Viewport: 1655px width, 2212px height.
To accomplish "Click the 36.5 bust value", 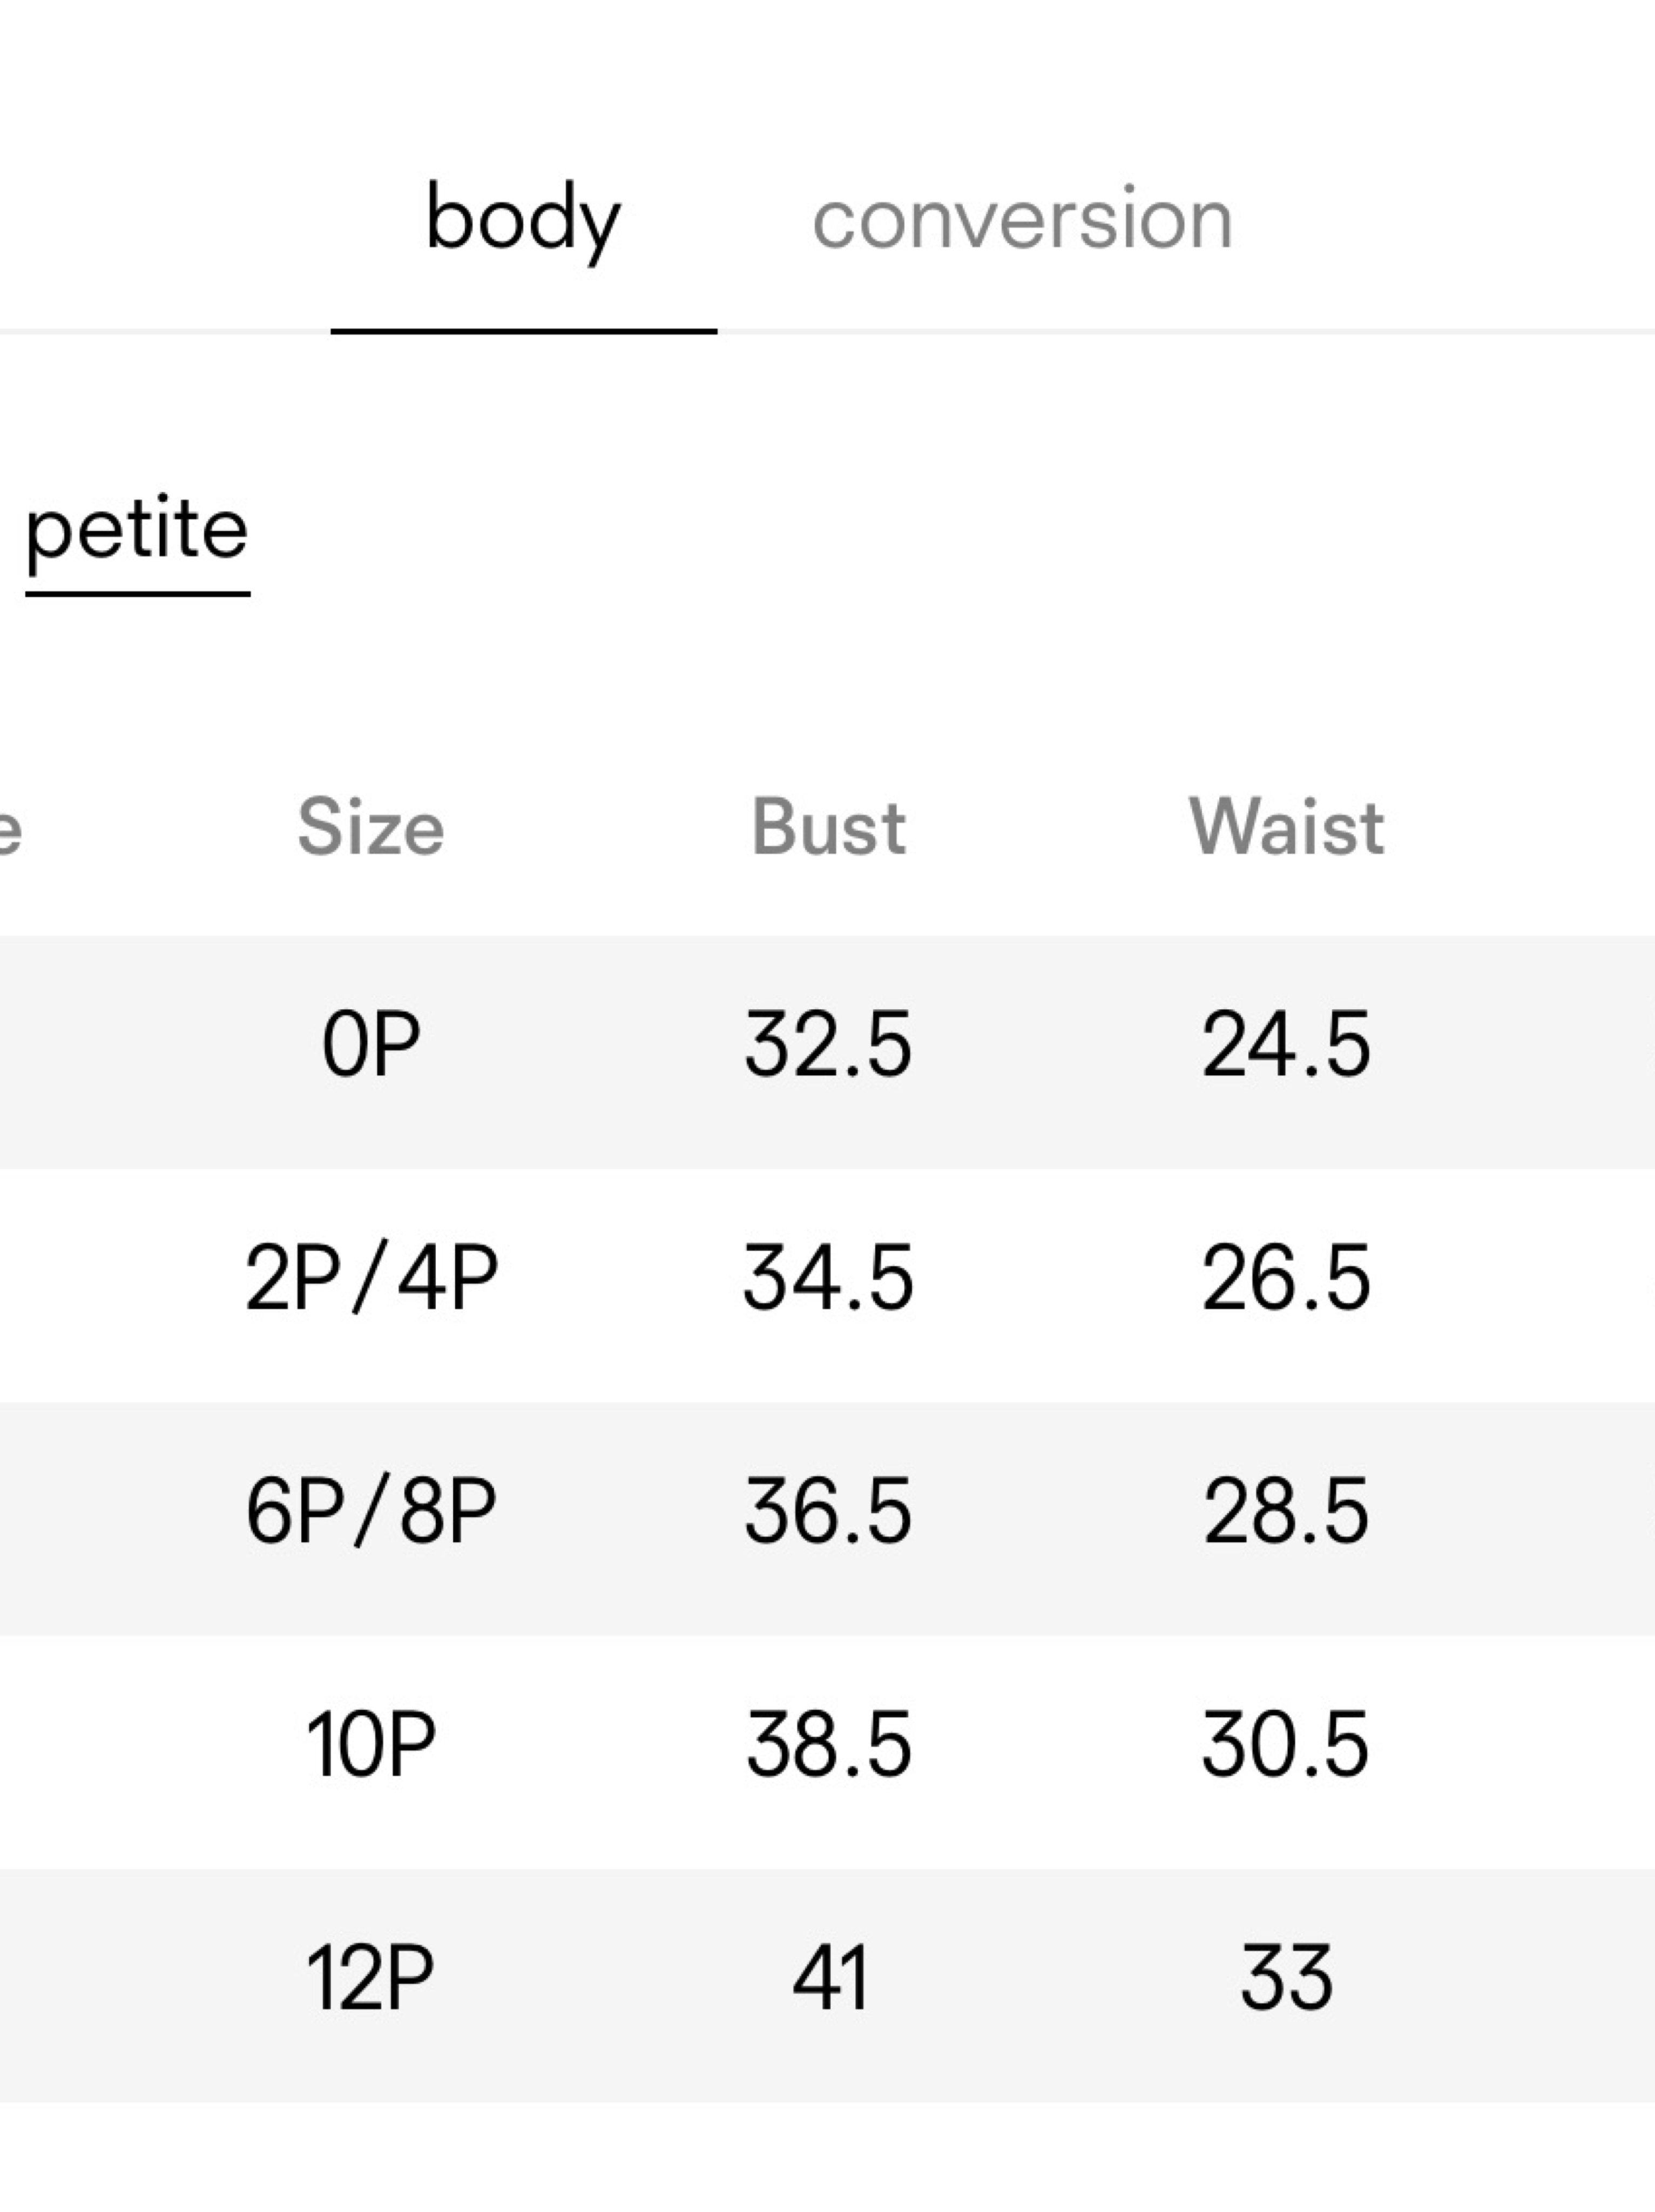I will pyautogui.click(x=828, y=1510).
